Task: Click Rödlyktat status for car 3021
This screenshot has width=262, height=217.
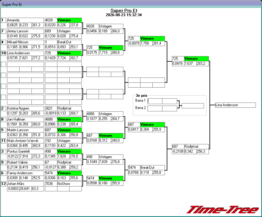Action: click(x=69, y=108)
